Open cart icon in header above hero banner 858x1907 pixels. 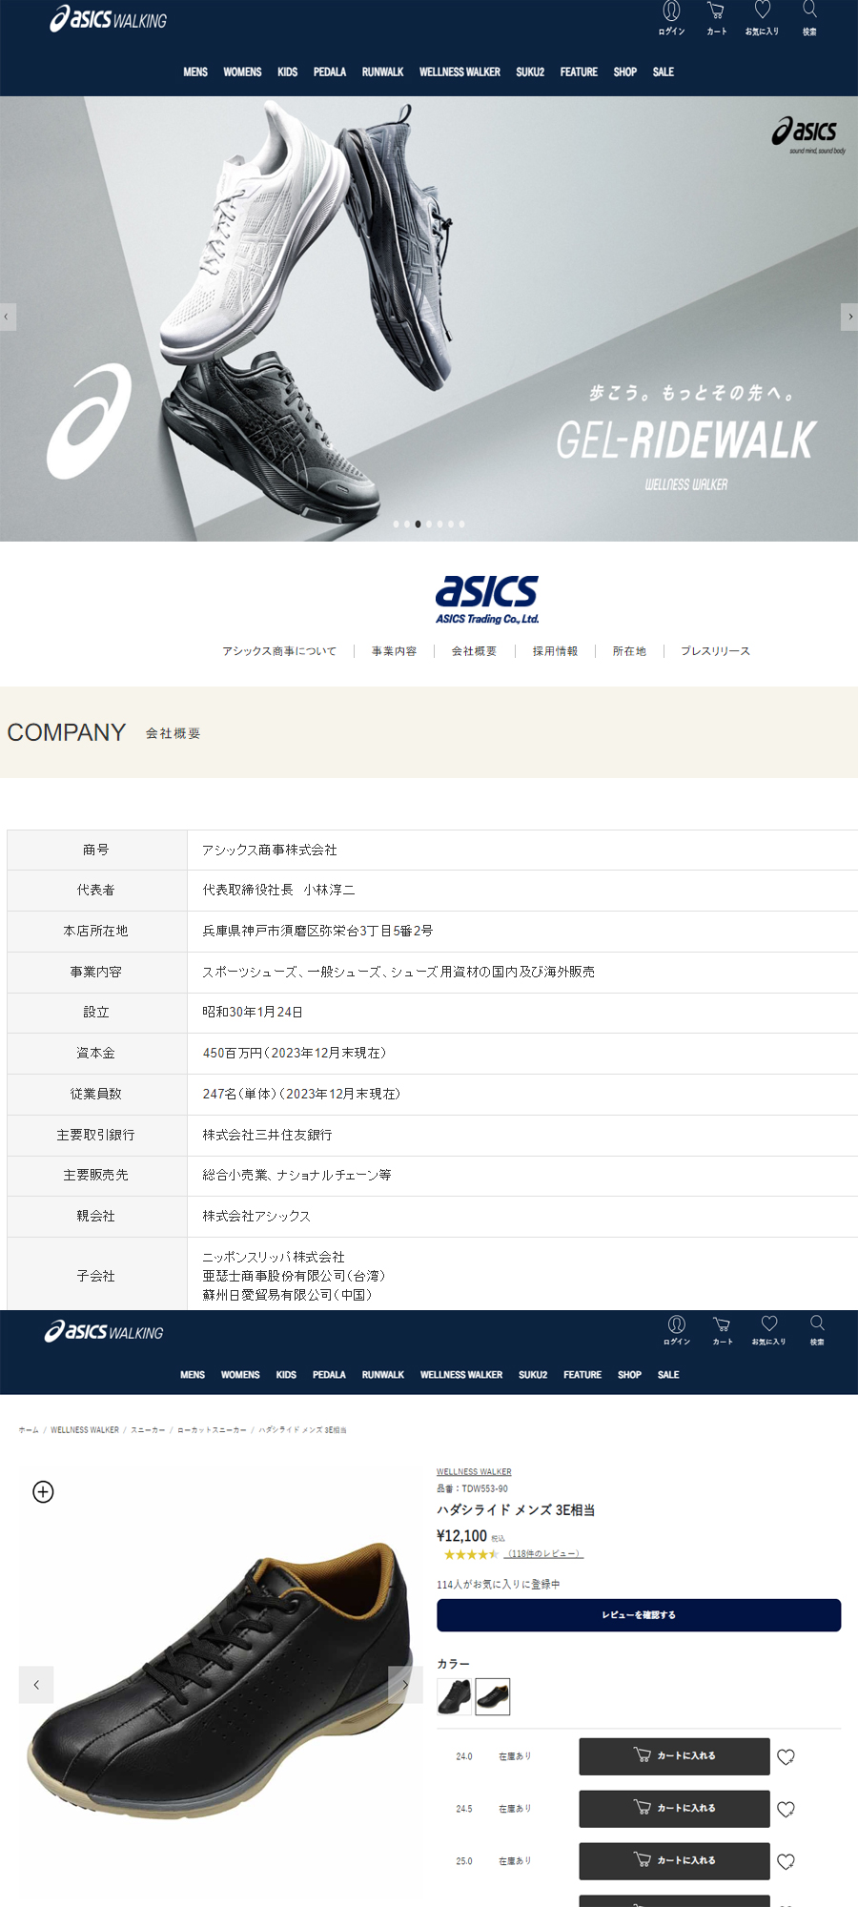pos(716,18)
